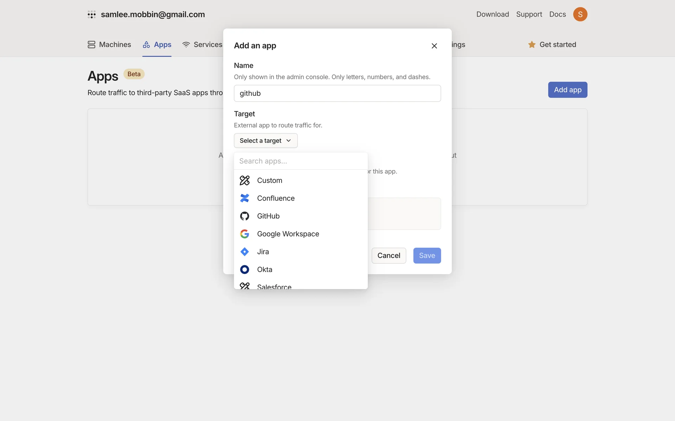This screenshot has height=421, width=675.
Task: Choose Salesforce from the target list
Action: 274,286
